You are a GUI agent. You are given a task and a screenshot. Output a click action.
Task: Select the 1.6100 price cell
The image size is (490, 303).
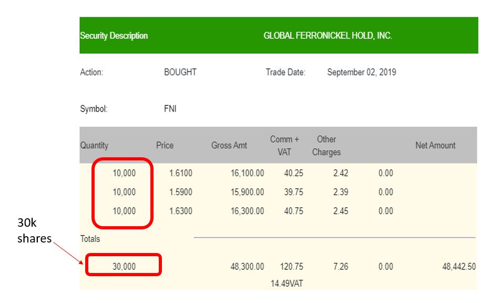[x=181, y=173]
